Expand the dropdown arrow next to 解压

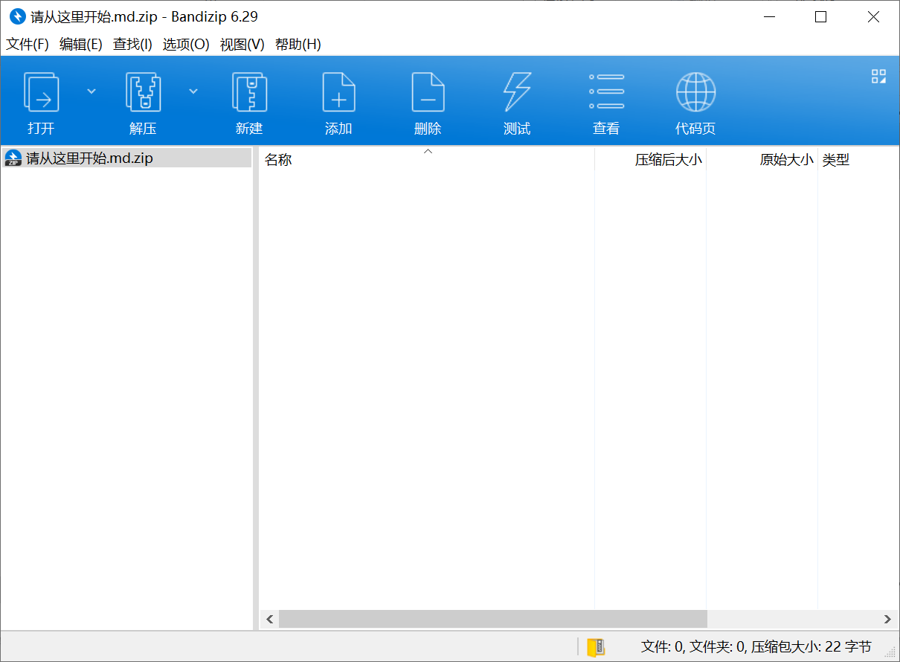[x=193, y=91]
